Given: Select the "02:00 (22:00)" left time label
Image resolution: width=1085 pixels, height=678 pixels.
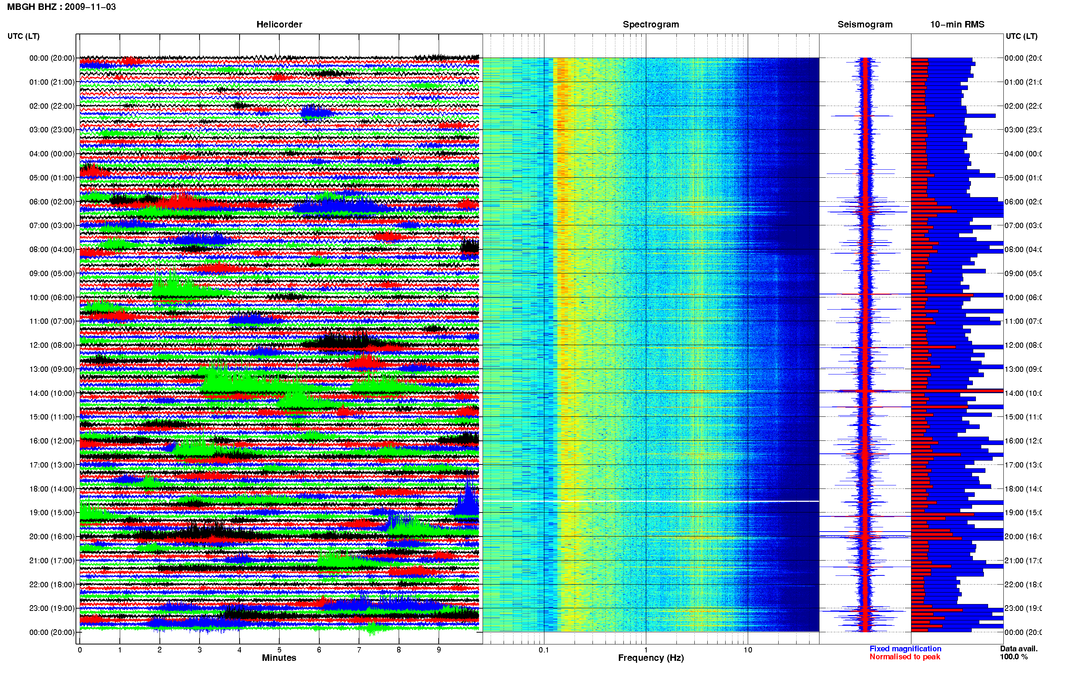Looking at the screenshot, I should 52,106.
